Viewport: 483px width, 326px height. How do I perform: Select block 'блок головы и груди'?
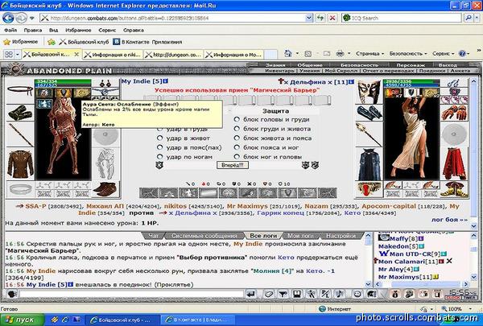tap(237, 119)
